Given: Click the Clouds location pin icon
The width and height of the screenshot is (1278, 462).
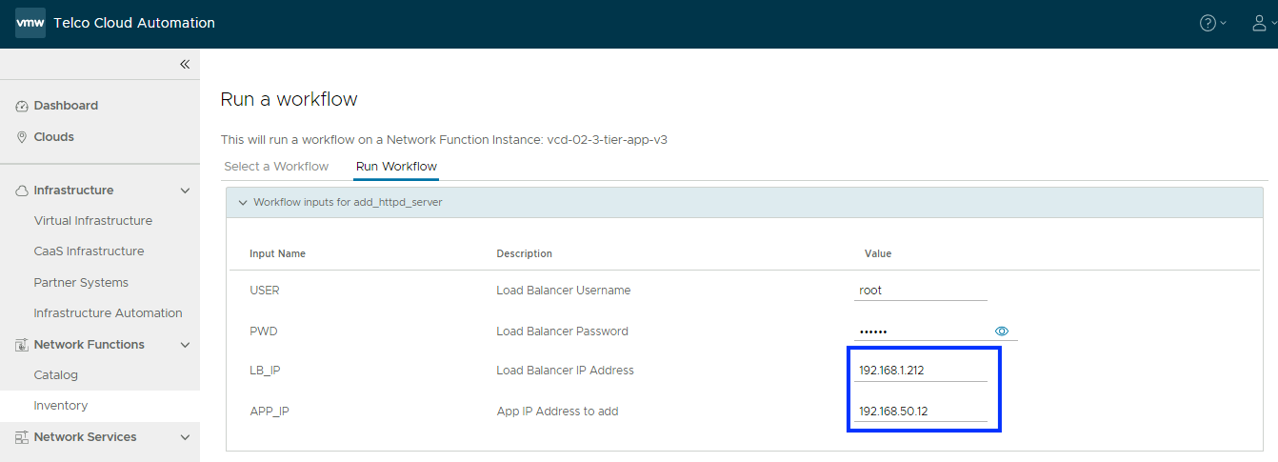Looking at the screenshot, I should (22, 137).
